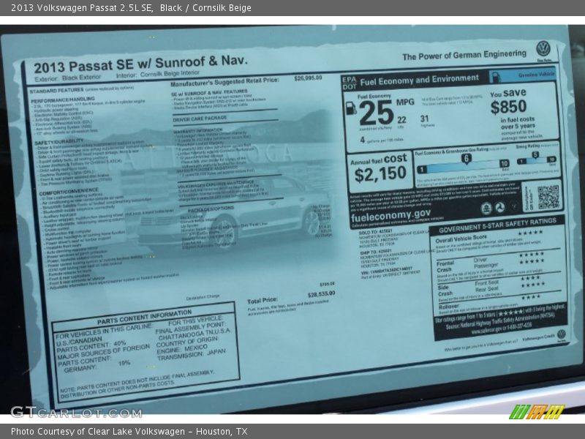Click 'PARTS CONTENT: 40%' line

pyautogui.click(x=91, y=345)
